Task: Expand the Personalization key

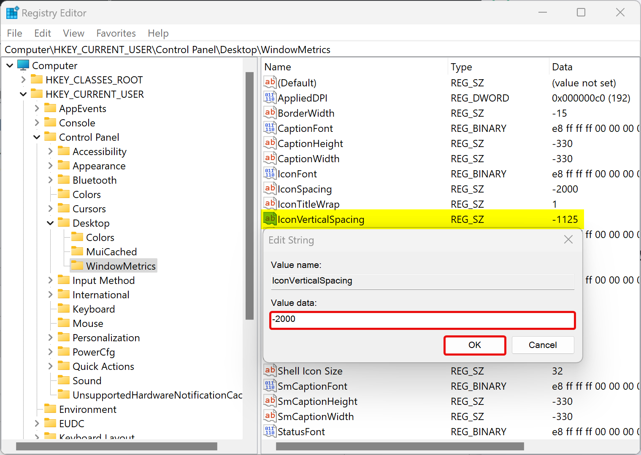Action: tap(50, 337)
